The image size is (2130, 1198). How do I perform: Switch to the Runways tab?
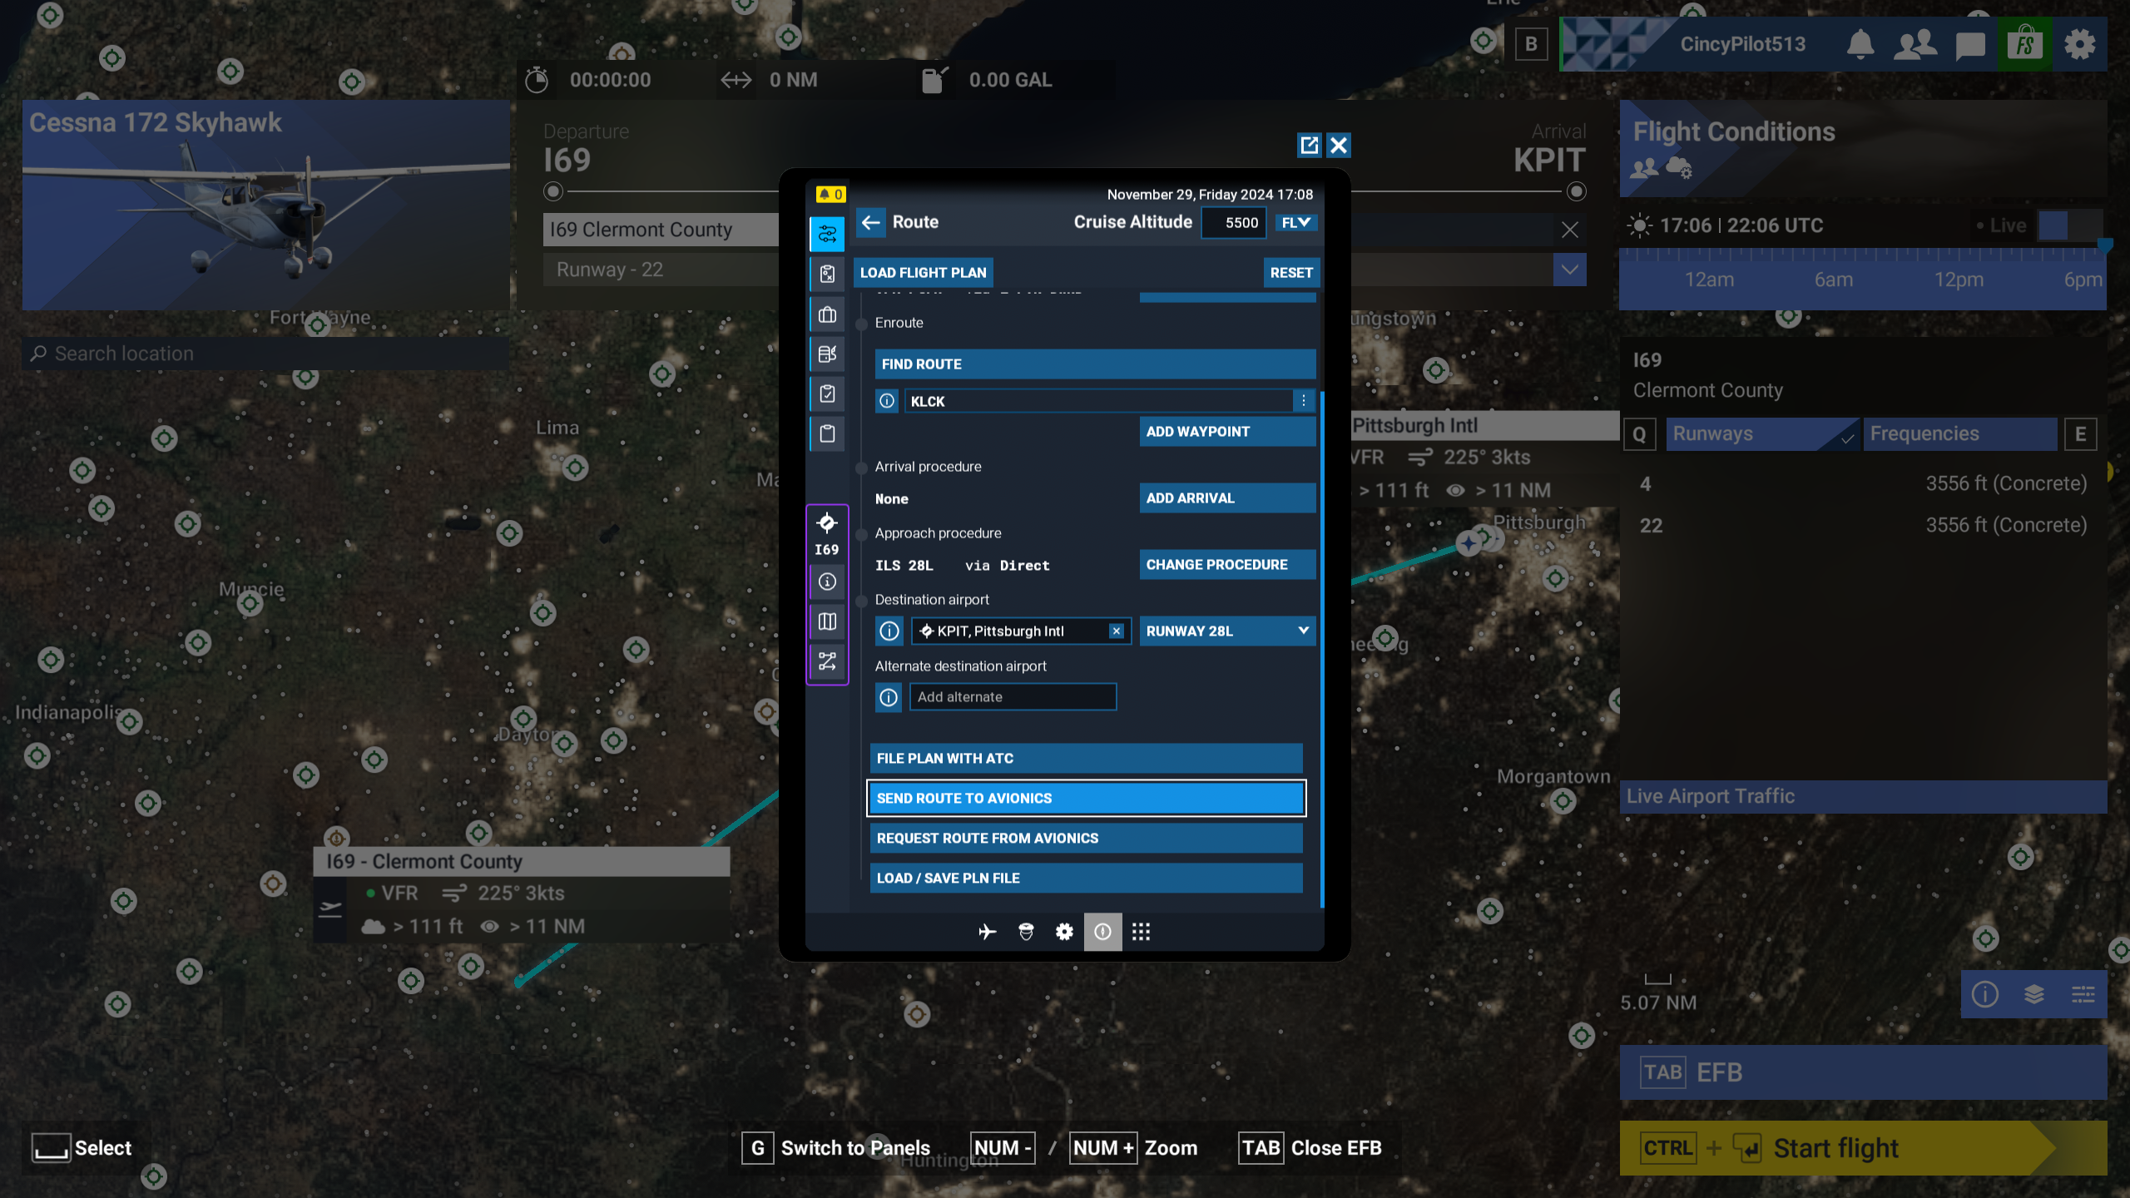point(1761,434)
